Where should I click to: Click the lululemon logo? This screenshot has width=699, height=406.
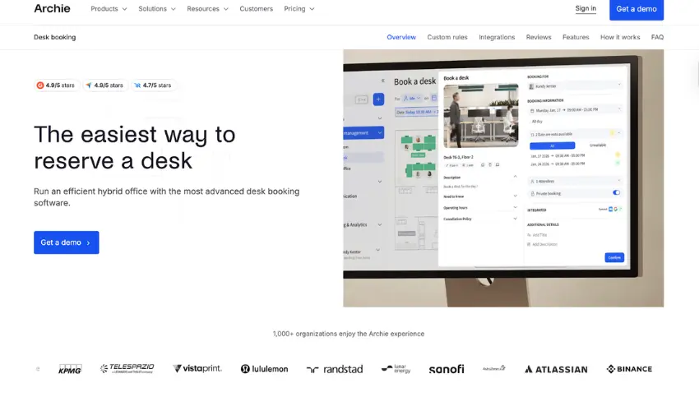[264, 369]
